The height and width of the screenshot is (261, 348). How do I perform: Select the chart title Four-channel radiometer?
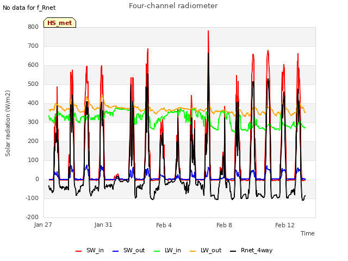173,6
